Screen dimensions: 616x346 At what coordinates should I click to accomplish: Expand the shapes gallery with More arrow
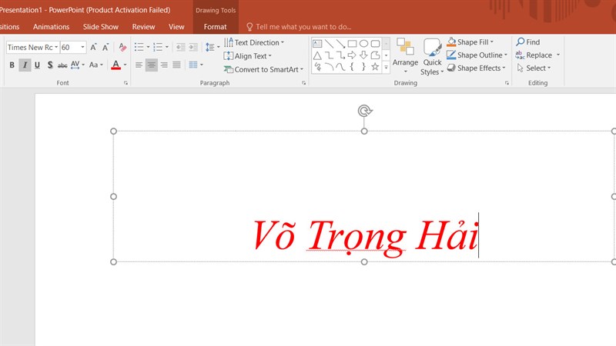coord(387,68)
